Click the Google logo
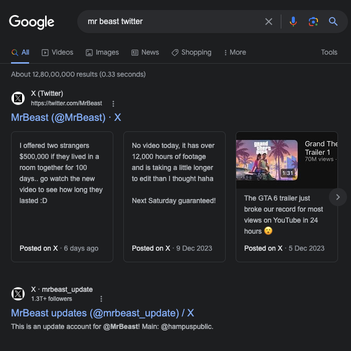This screenshot has height=351, width=351. point(32,22)
